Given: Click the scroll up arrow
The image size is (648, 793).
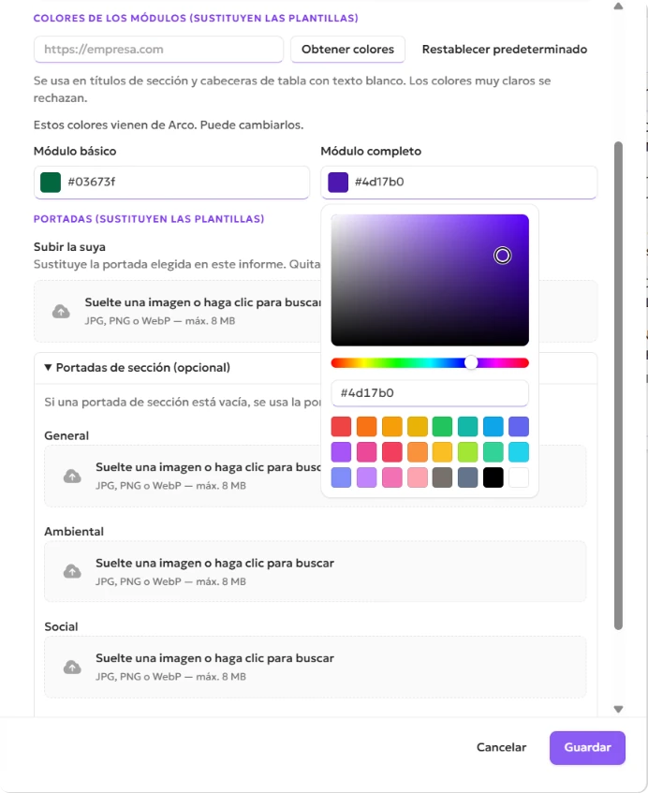Looking at the screenshot, I should (x=618, y=7).
